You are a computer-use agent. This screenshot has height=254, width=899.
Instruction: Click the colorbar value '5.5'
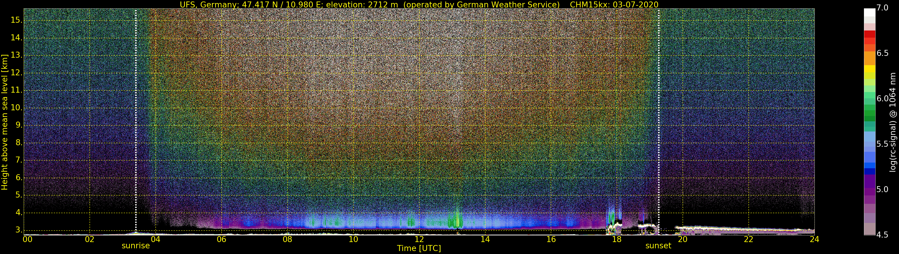[x=882, y=144]
